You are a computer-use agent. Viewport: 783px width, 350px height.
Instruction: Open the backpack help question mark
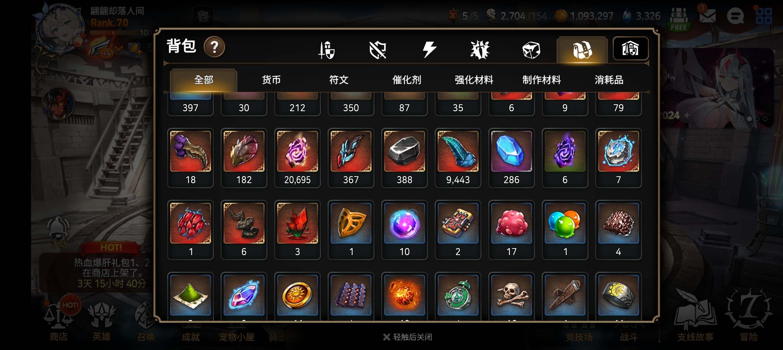click(x=214, y=47)
